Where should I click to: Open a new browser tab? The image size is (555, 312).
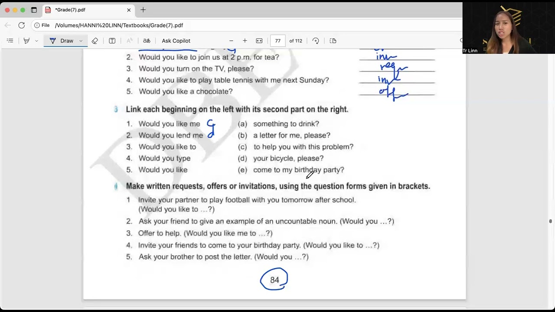pyautogui.click(x=143, y=10)
